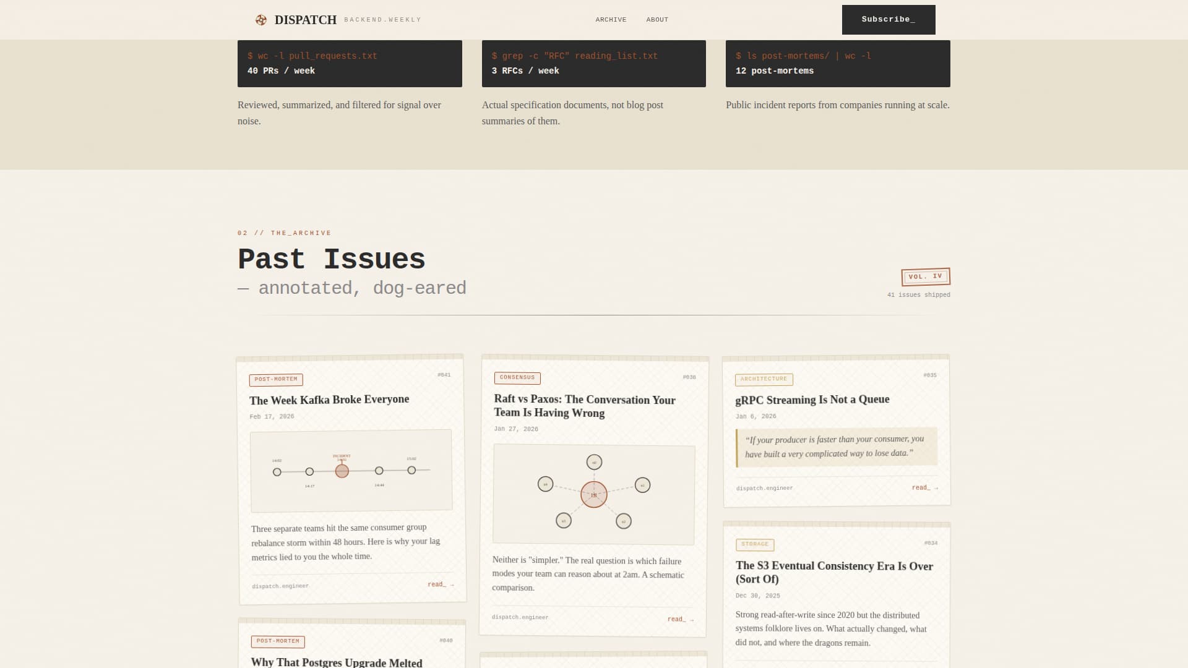
Task: Click the '40 PRs / week' terminal box
Action: 350,64
